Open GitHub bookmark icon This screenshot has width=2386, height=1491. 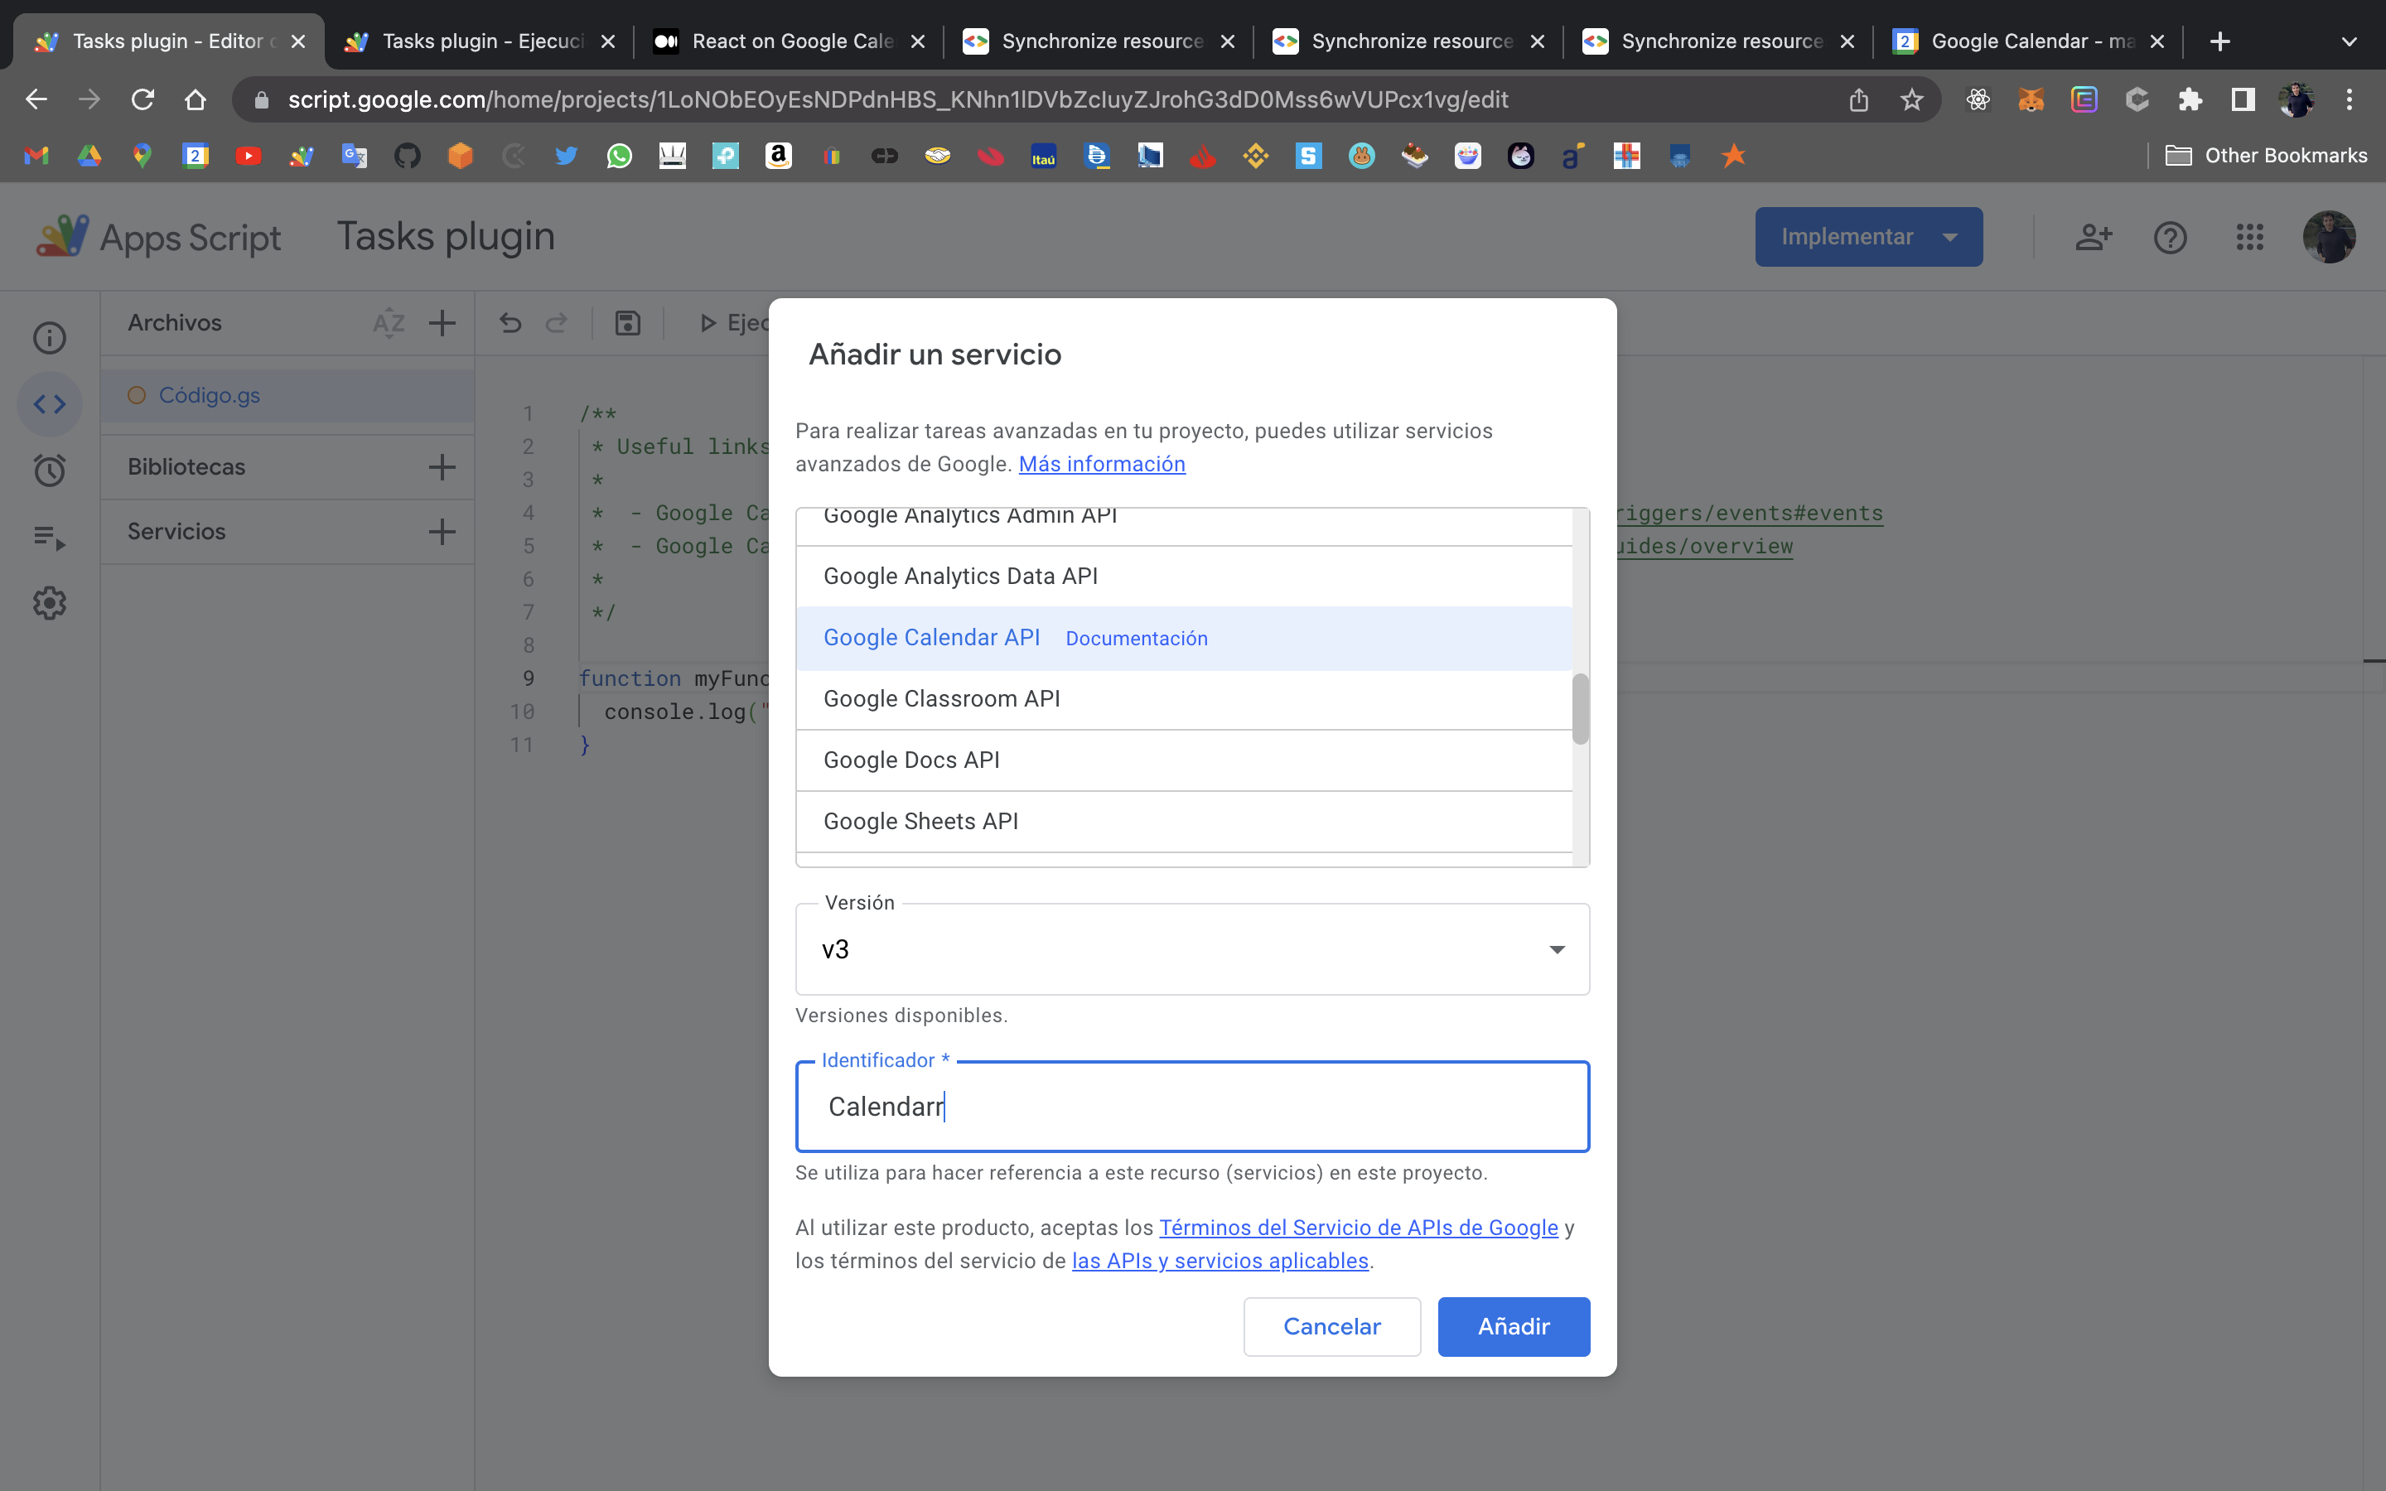click(408, 156)
